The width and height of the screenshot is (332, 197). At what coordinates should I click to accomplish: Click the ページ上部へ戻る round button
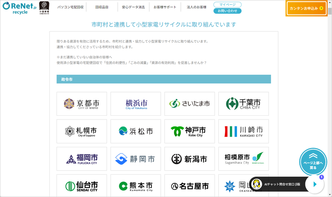point(313,162)
